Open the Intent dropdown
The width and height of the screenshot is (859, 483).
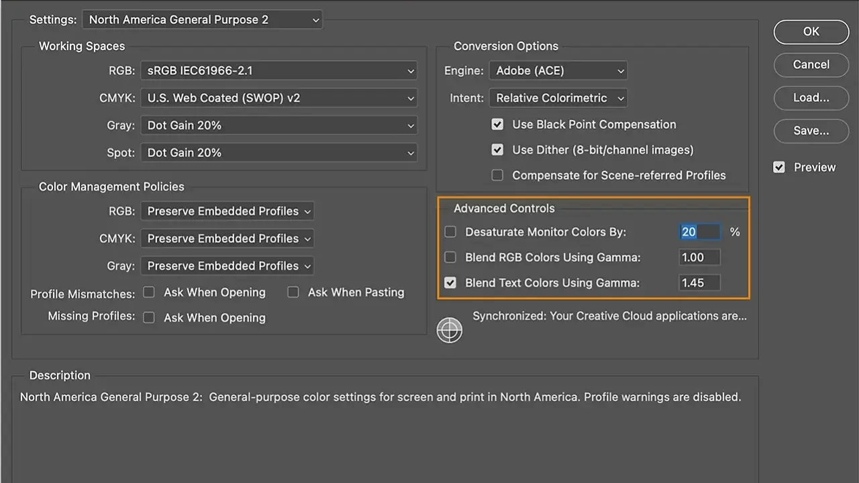[x=558, y=98]
